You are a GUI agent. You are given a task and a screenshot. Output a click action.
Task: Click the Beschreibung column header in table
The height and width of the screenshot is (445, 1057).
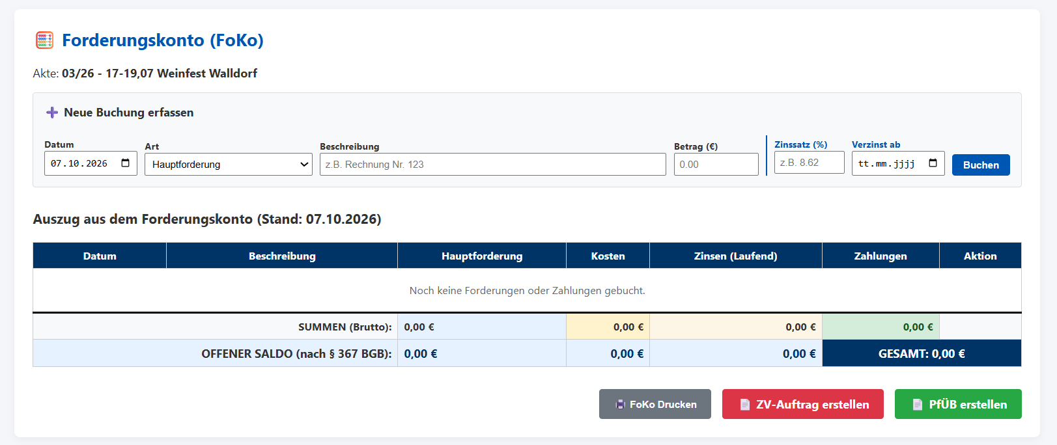[282, 256]
